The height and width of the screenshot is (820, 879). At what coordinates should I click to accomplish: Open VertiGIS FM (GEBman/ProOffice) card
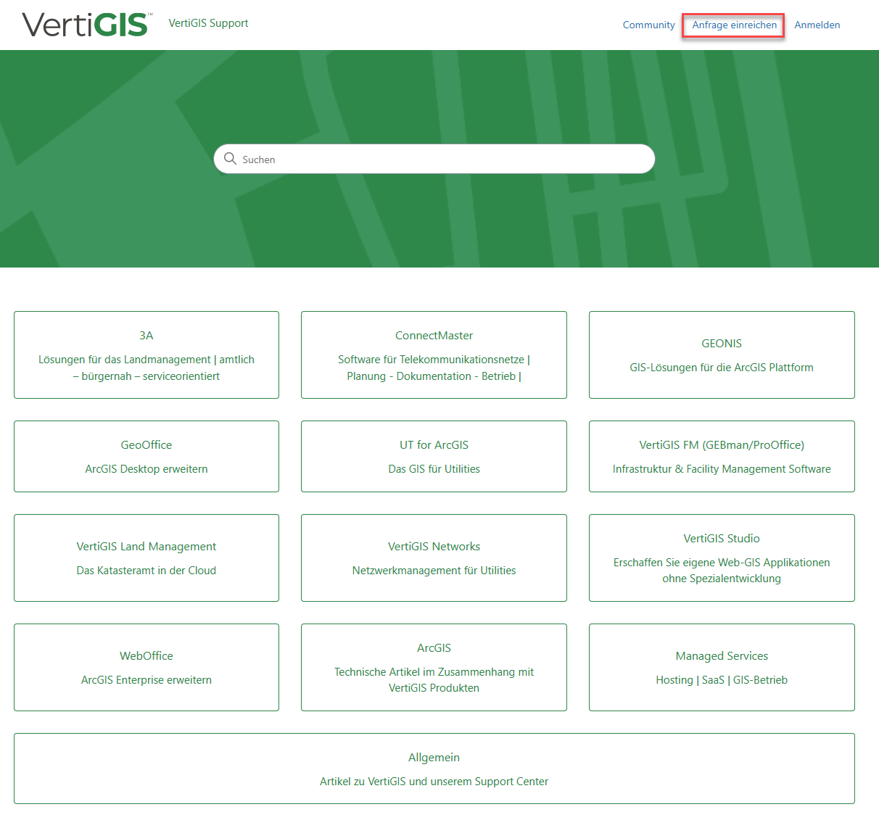point(722,456)
